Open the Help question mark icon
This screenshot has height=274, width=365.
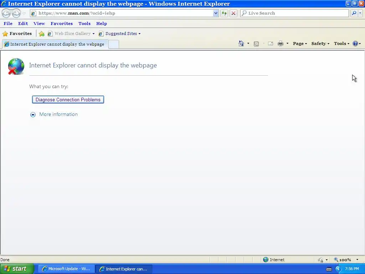[x=355, y=44]
